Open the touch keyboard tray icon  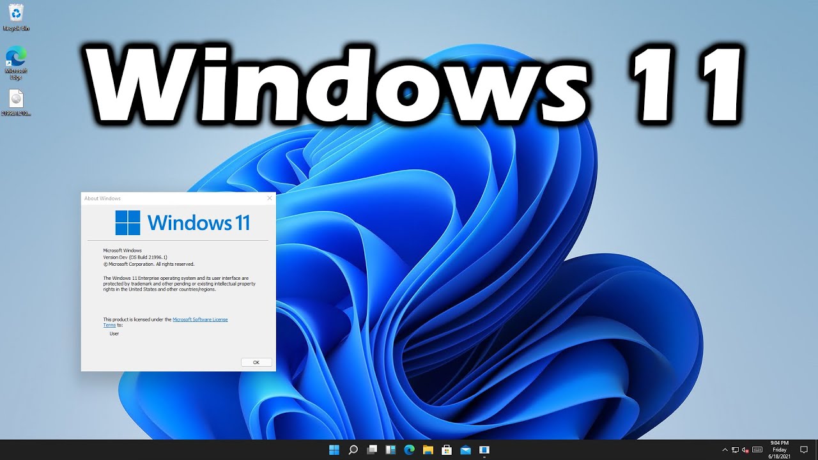(x=757, y=450)
